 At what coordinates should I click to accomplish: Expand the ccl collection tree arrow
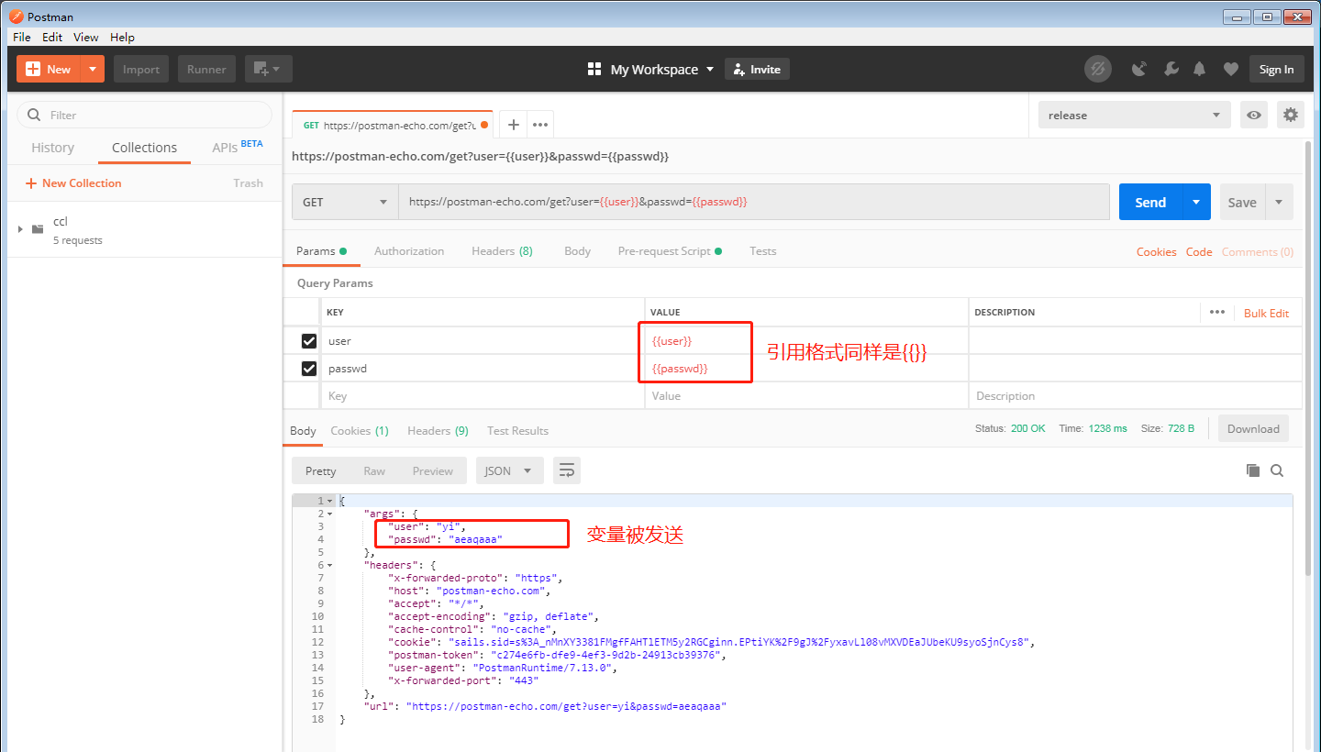click(20, 228)
